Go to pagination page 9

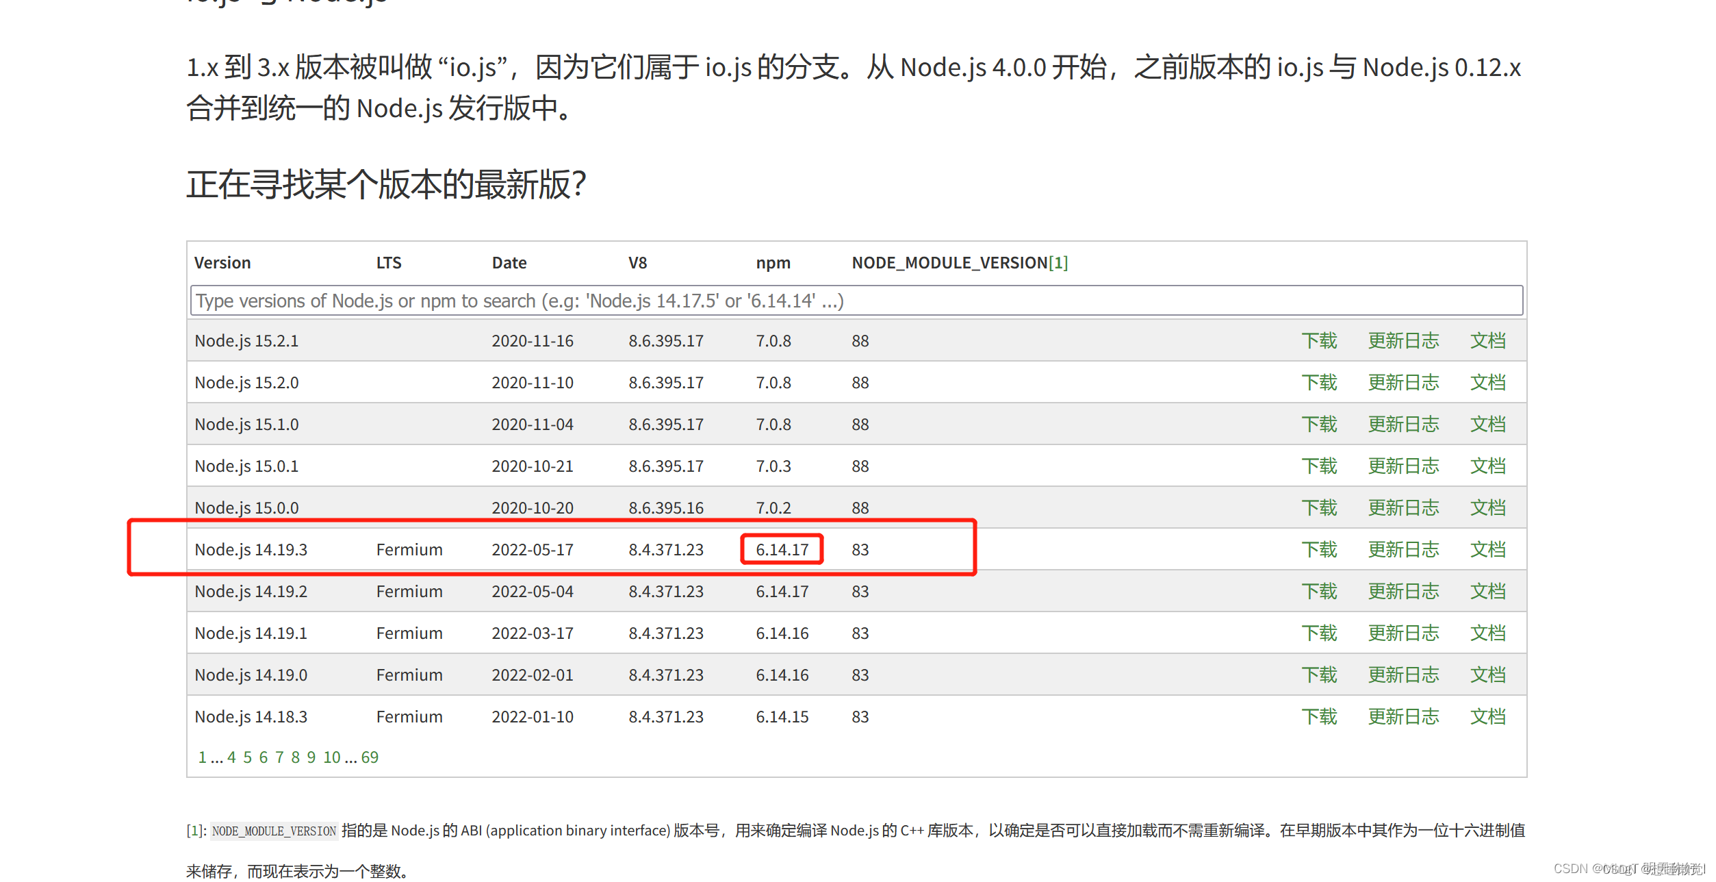(311, 757)
